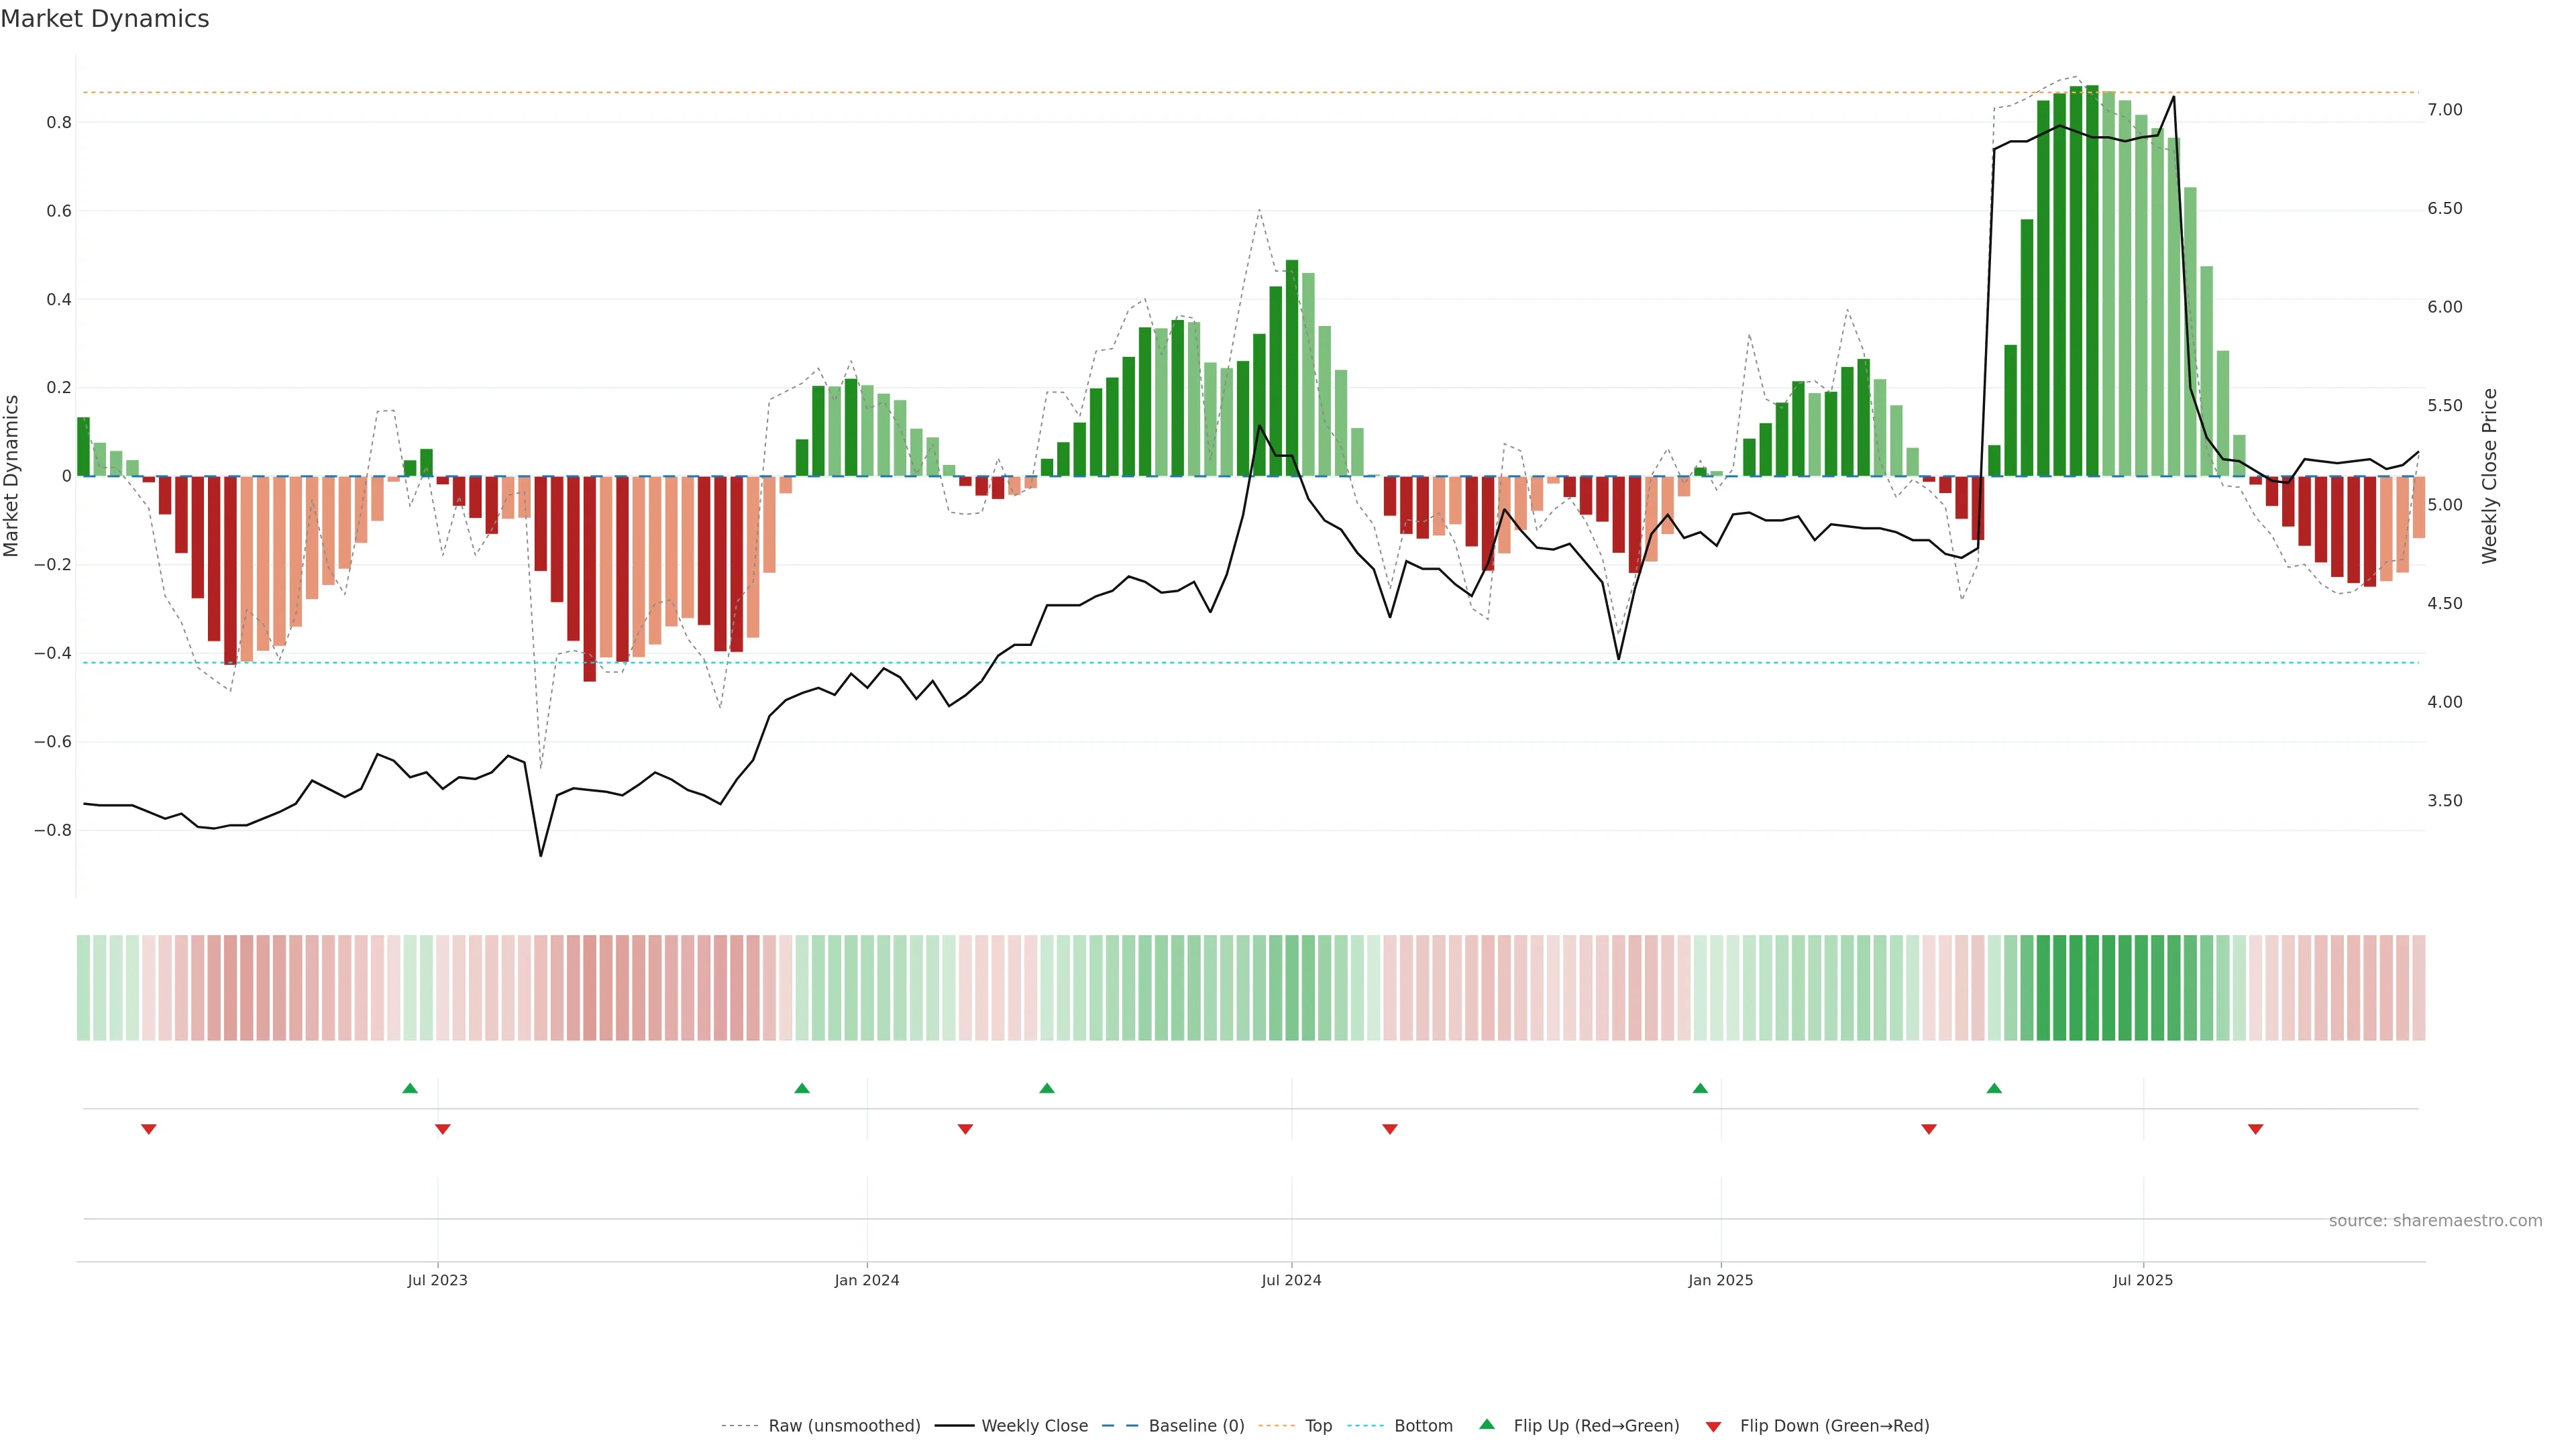Image resolution: width=2576 pixels, height=1449 pixels.
Task: Click the leftmost red flip-down triangle marker
Action: [149, 1129]
